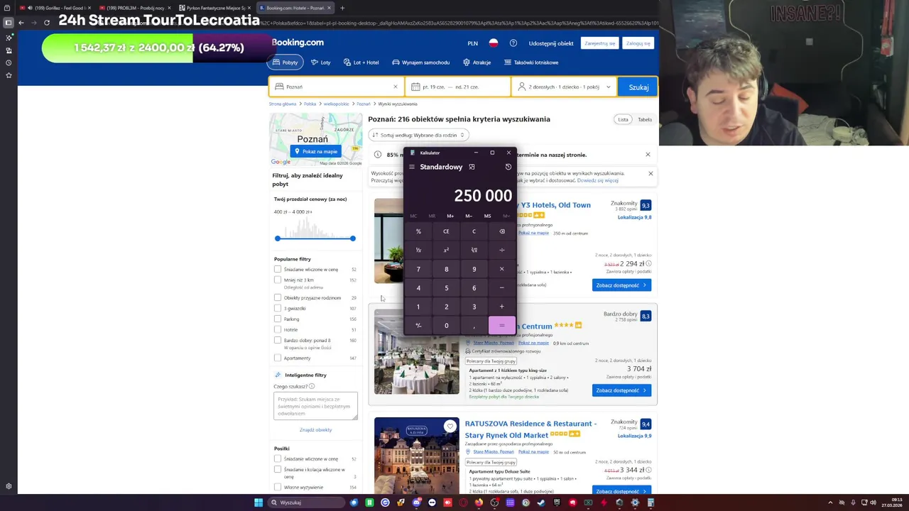Screen dimensions: 909x511
Task: Click Zobacz dostępność for the 3 704 zł offer
Action: click(621, 390)
